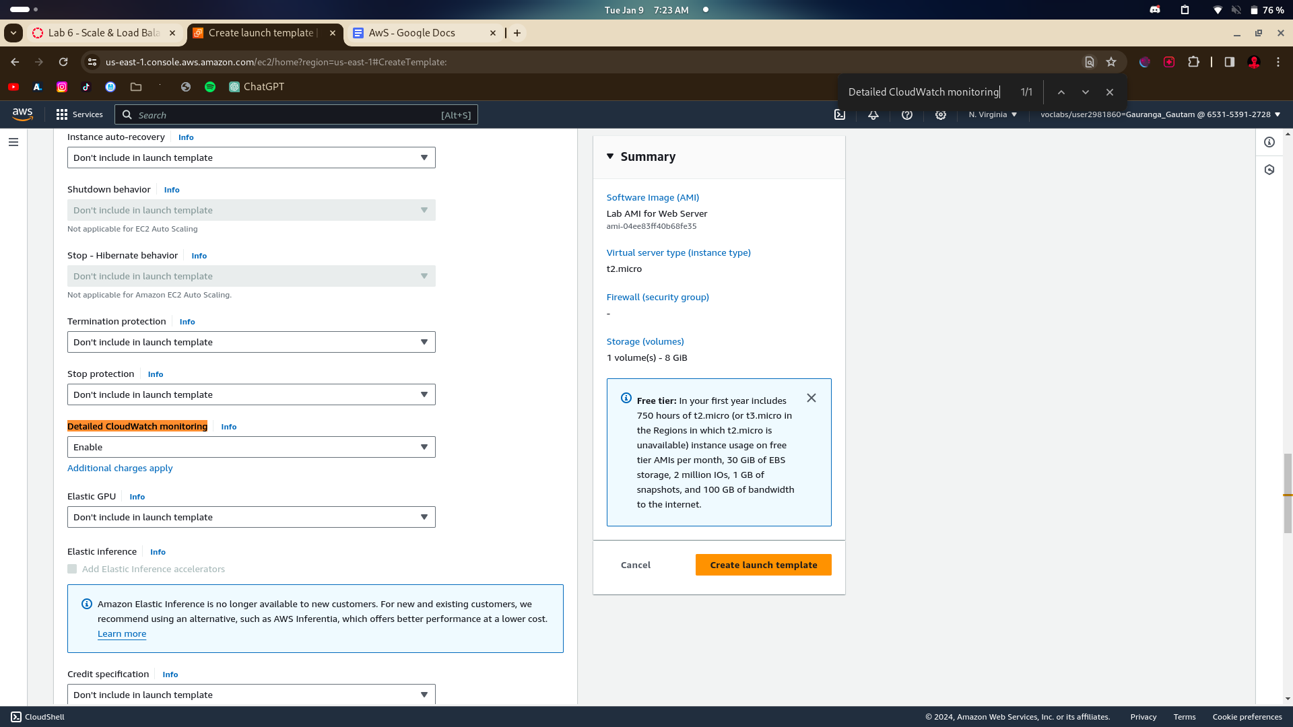Expand the Elastic GPU dropdown
Image resolution: width=1293 pixels, height=727 pixels.
251,518
